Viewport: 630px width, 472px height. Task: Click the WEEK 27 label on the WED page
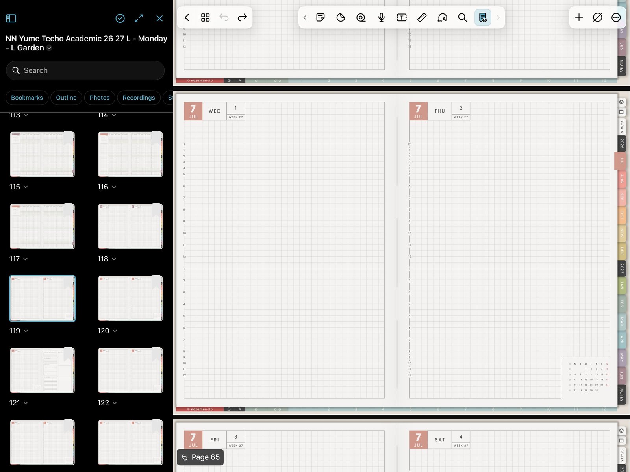pos(236,117)
